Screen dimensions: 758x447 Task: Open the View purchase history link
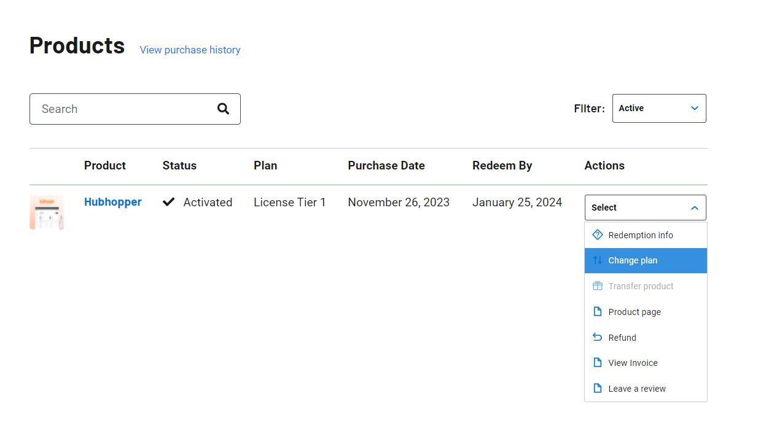click(190, 50)
